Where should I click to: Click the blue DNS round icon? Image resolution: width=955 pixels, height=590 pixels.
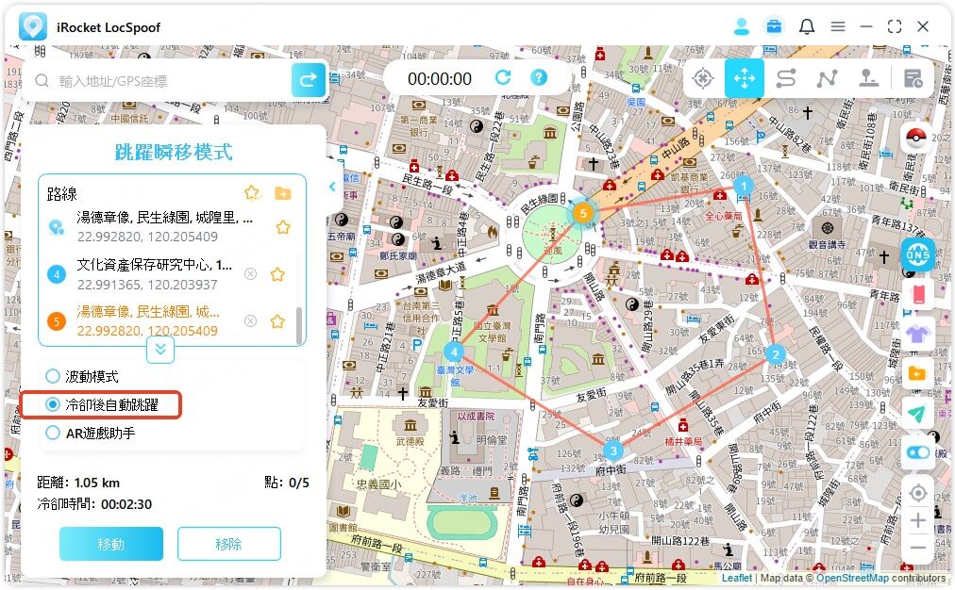(x=918, y=254)
